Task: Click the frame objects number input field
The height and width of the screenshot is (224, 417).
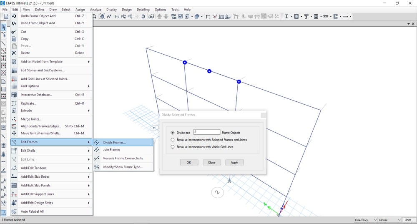Action: pos(206,132)
